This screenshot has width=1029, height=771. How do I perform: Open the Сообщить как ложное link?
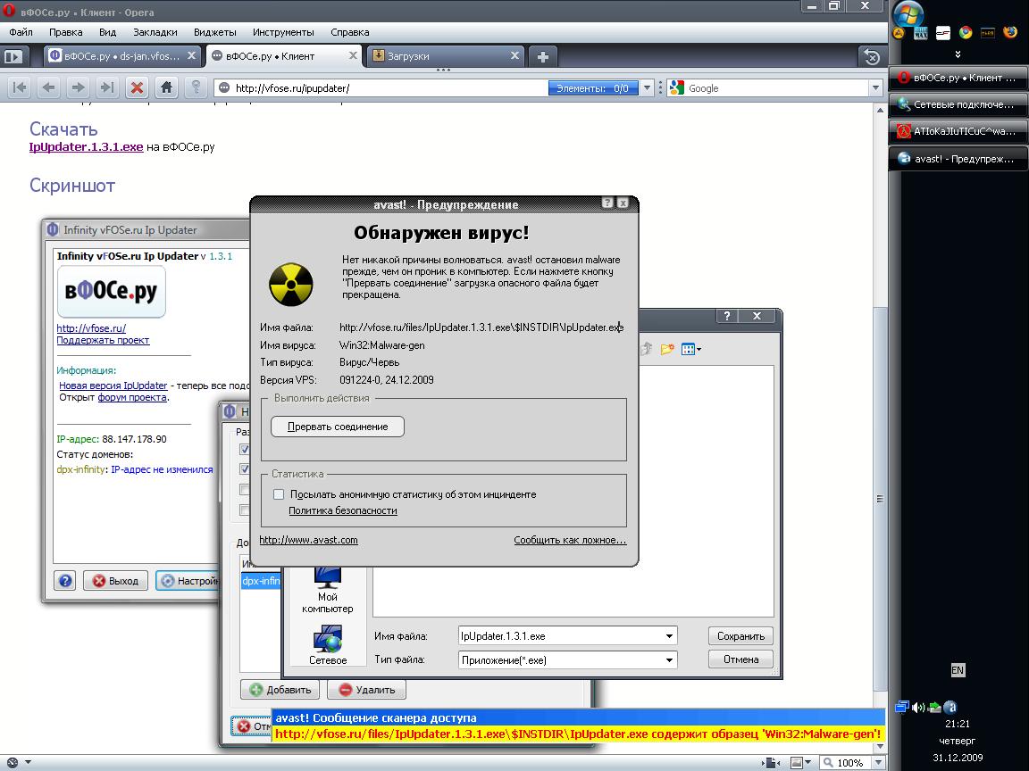pos(570,540)
